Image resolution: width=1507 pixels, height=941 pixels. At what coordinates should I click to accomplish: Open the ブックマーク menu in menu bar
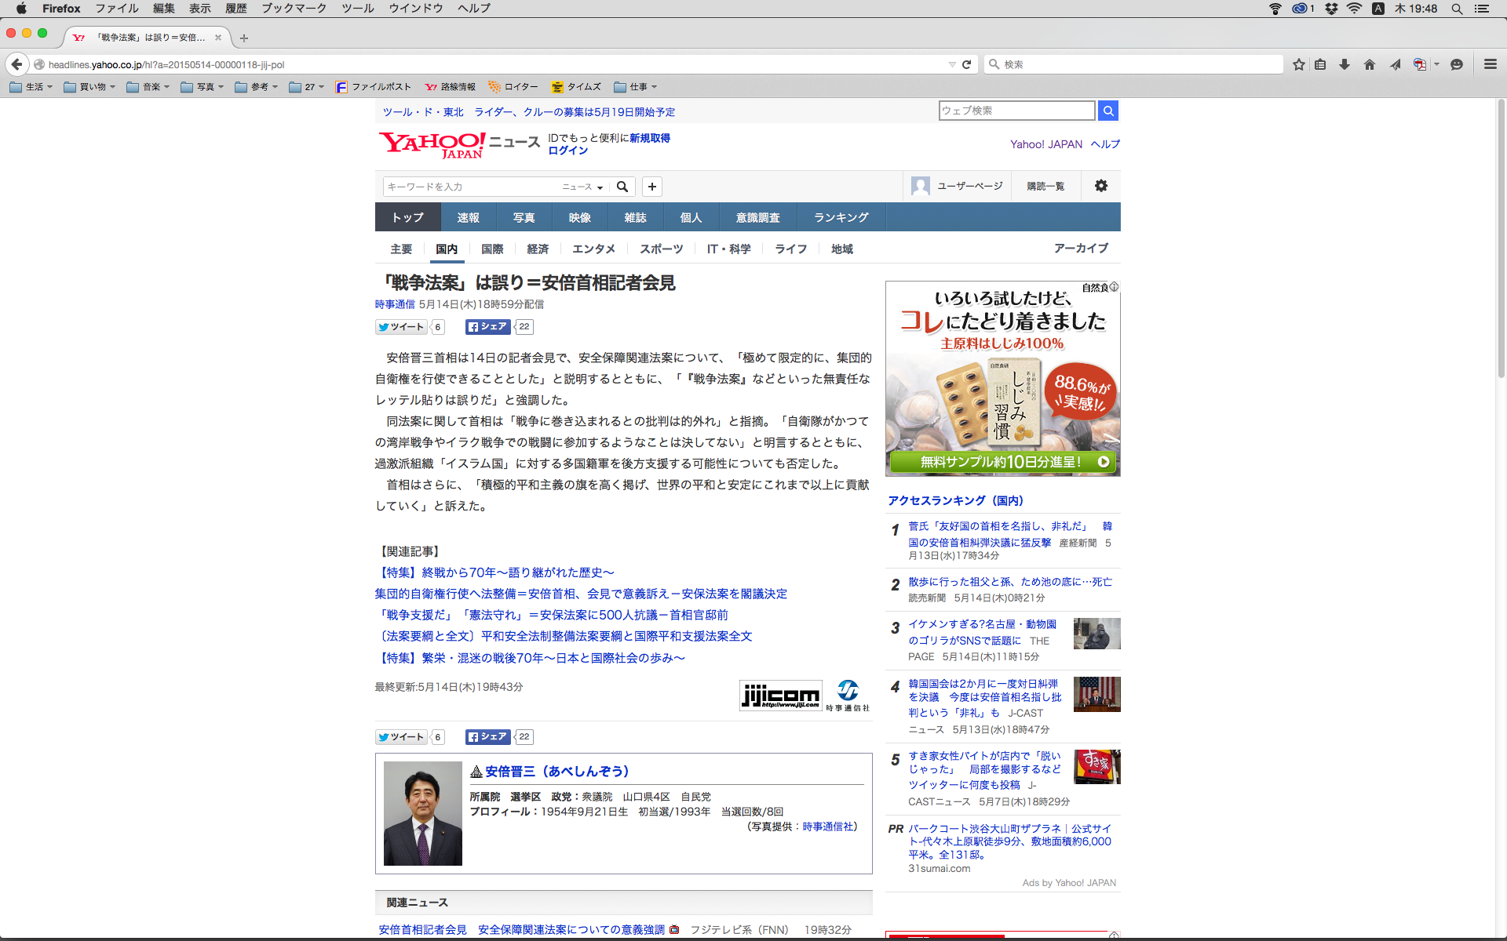tap(294, 8)
